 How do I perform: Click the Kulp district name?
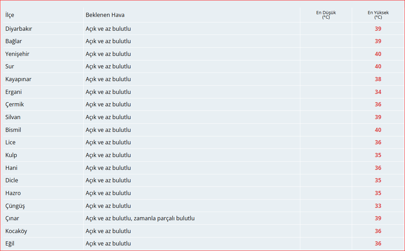(11, 155)
